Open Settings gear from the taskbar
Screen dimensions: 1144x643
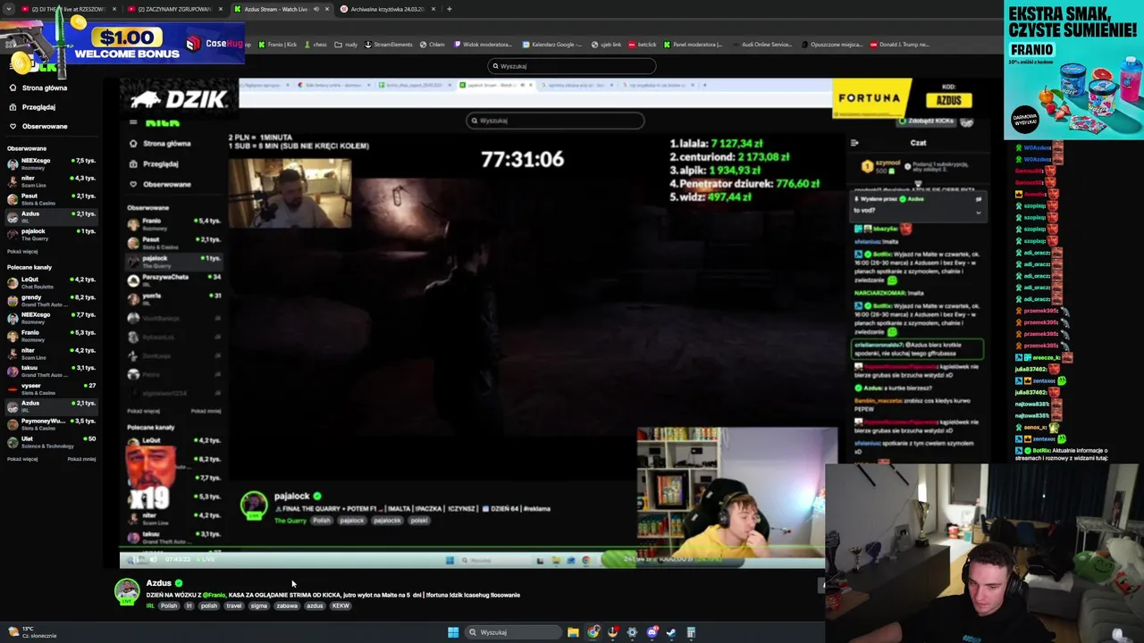coord(632,633)
